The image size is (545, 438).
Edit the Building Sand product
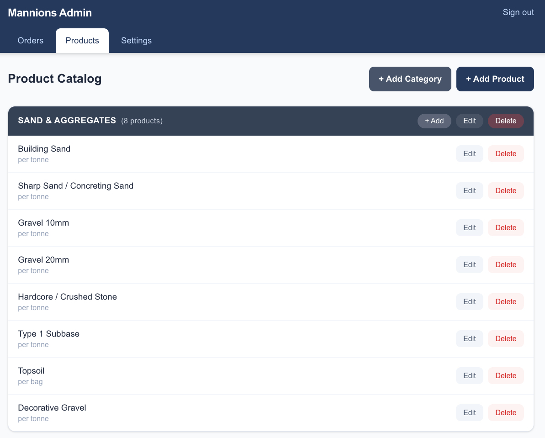click(x=469, y=153)
